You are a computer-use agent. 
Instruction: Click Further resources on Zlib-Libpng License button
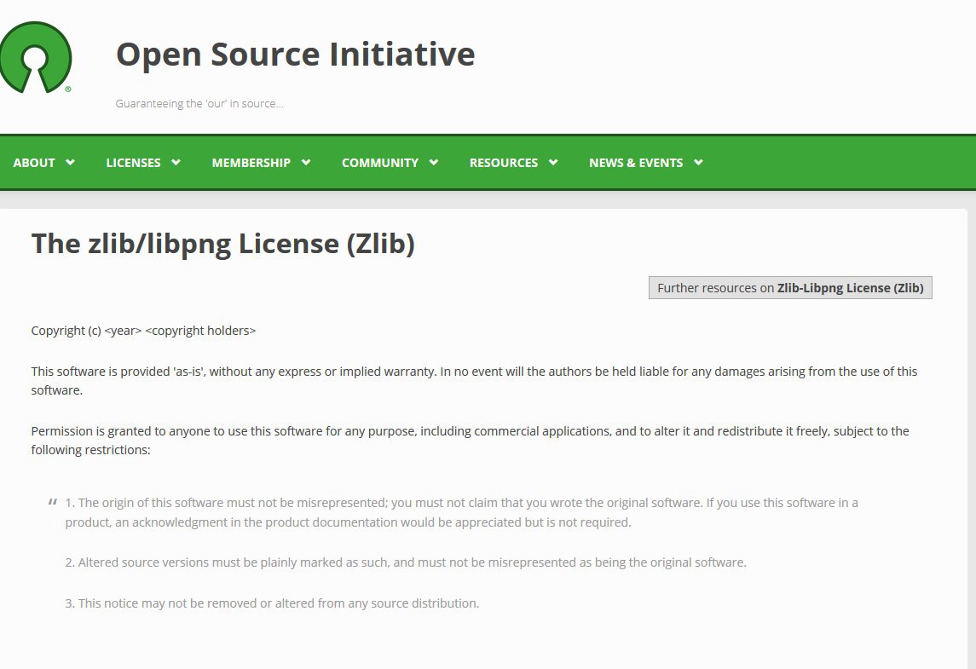tap(790, 287)
